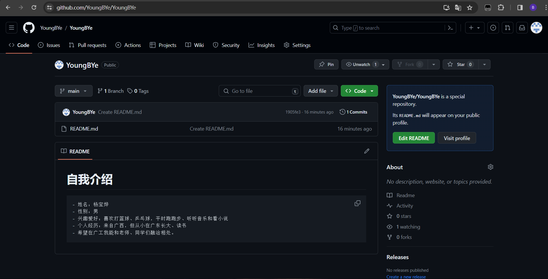Click the Chrome reload page button
This screenshot has height=279, width=548.
[34, 7]
